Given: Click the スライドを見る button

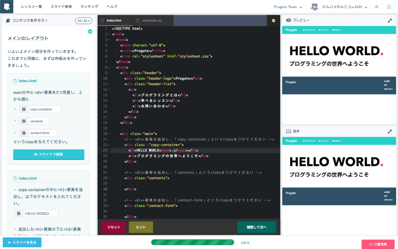Looking at the screenshot, I should pos(22,242).
